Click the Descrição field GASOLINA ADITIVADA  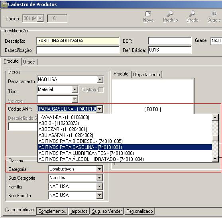[78, 41]
